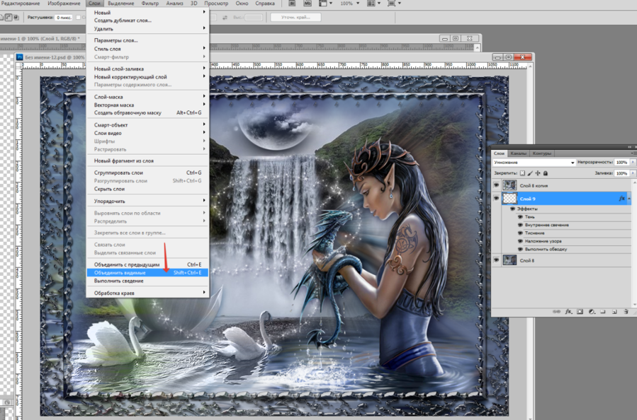Click the Непрозрачность percentage field
637x420 pixels.
(x=621, y=162)
